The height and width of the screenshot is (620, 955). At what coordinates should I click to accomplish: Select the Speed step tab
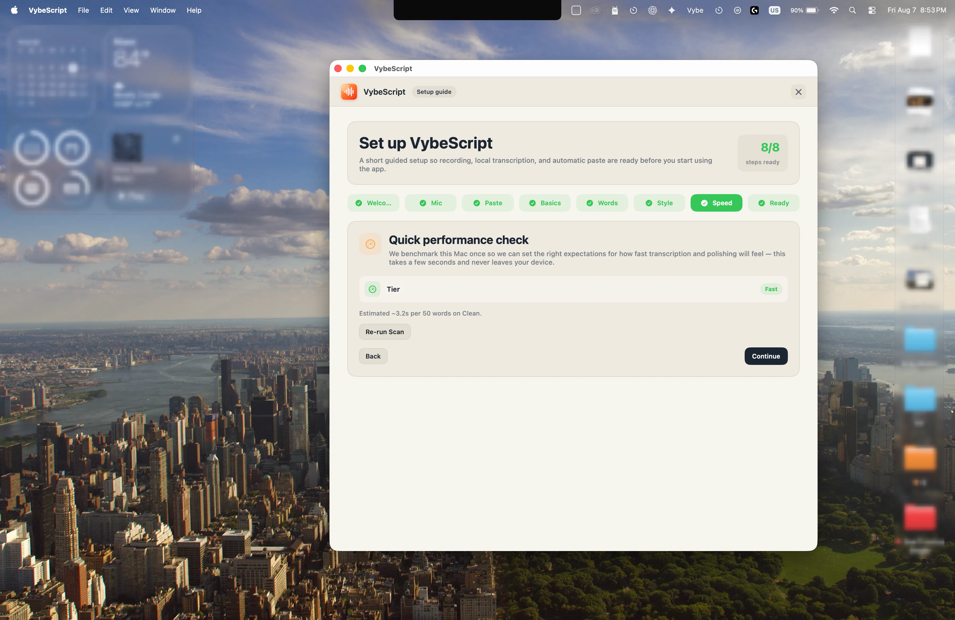[x=716, y=203]
